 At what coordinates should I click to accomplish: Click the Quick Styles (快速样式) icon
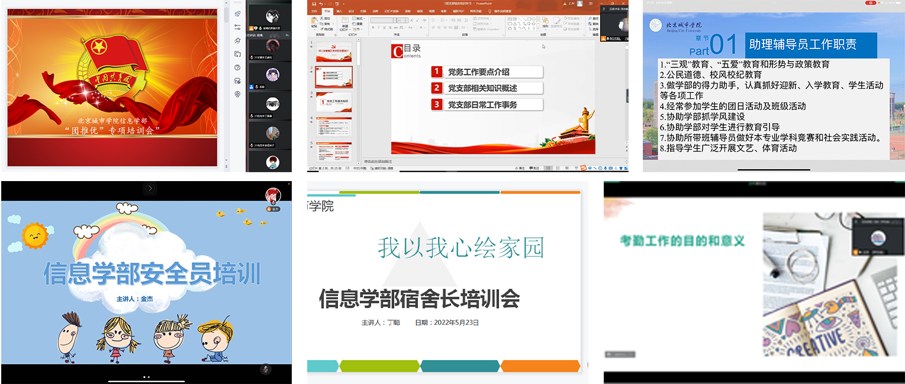coord(556,21)
